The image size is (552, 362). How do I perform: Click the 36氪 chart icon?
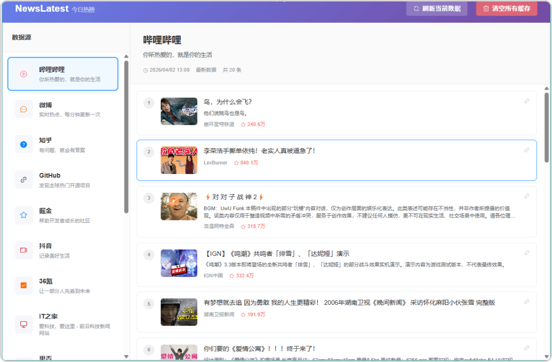point(24,285)
